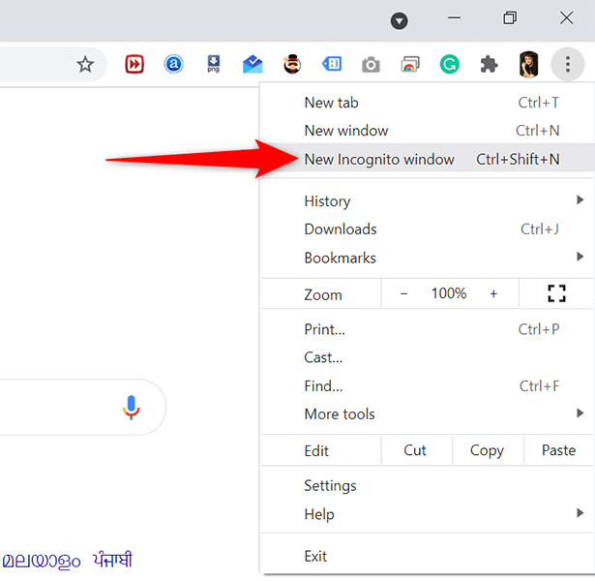Screen dimensions: 595x581
Task: Open the blue tag extension icon
Action: (332, 64)
